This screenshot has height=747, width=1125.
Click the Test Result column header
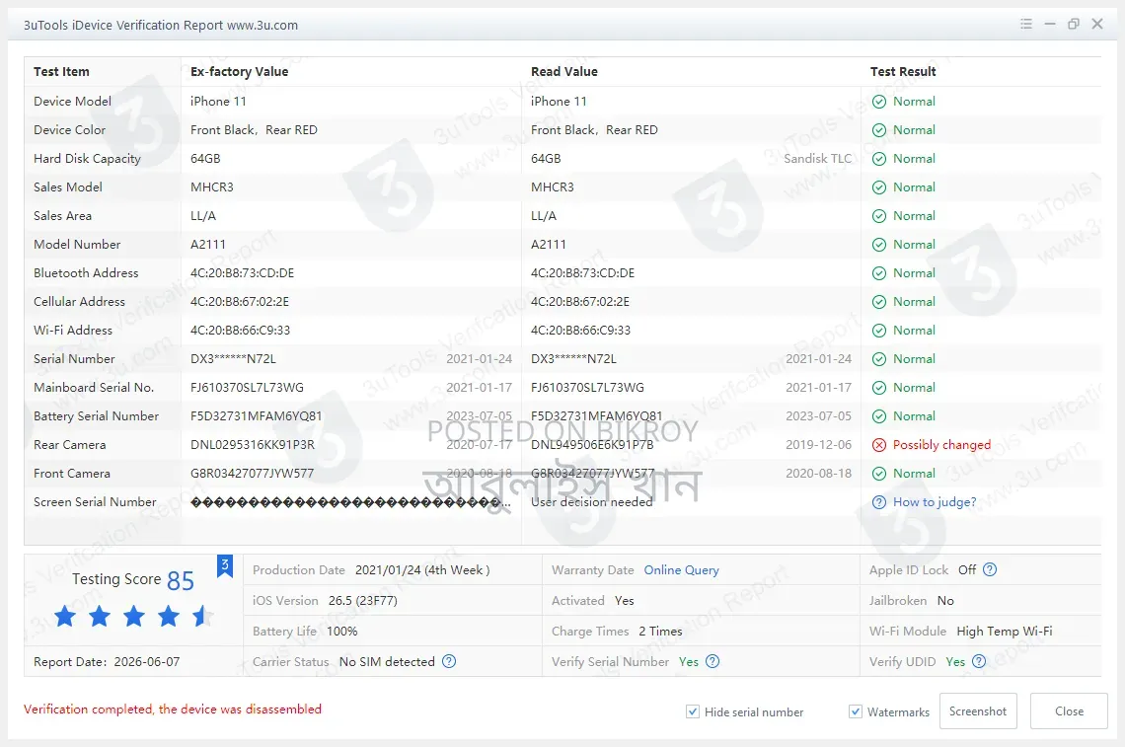pos(903,72)
